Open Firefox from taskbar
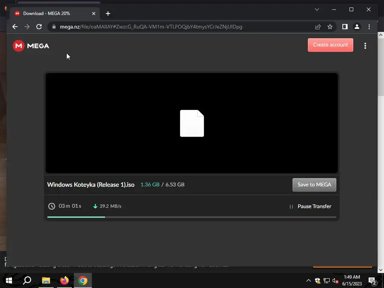 coord(64,280)
